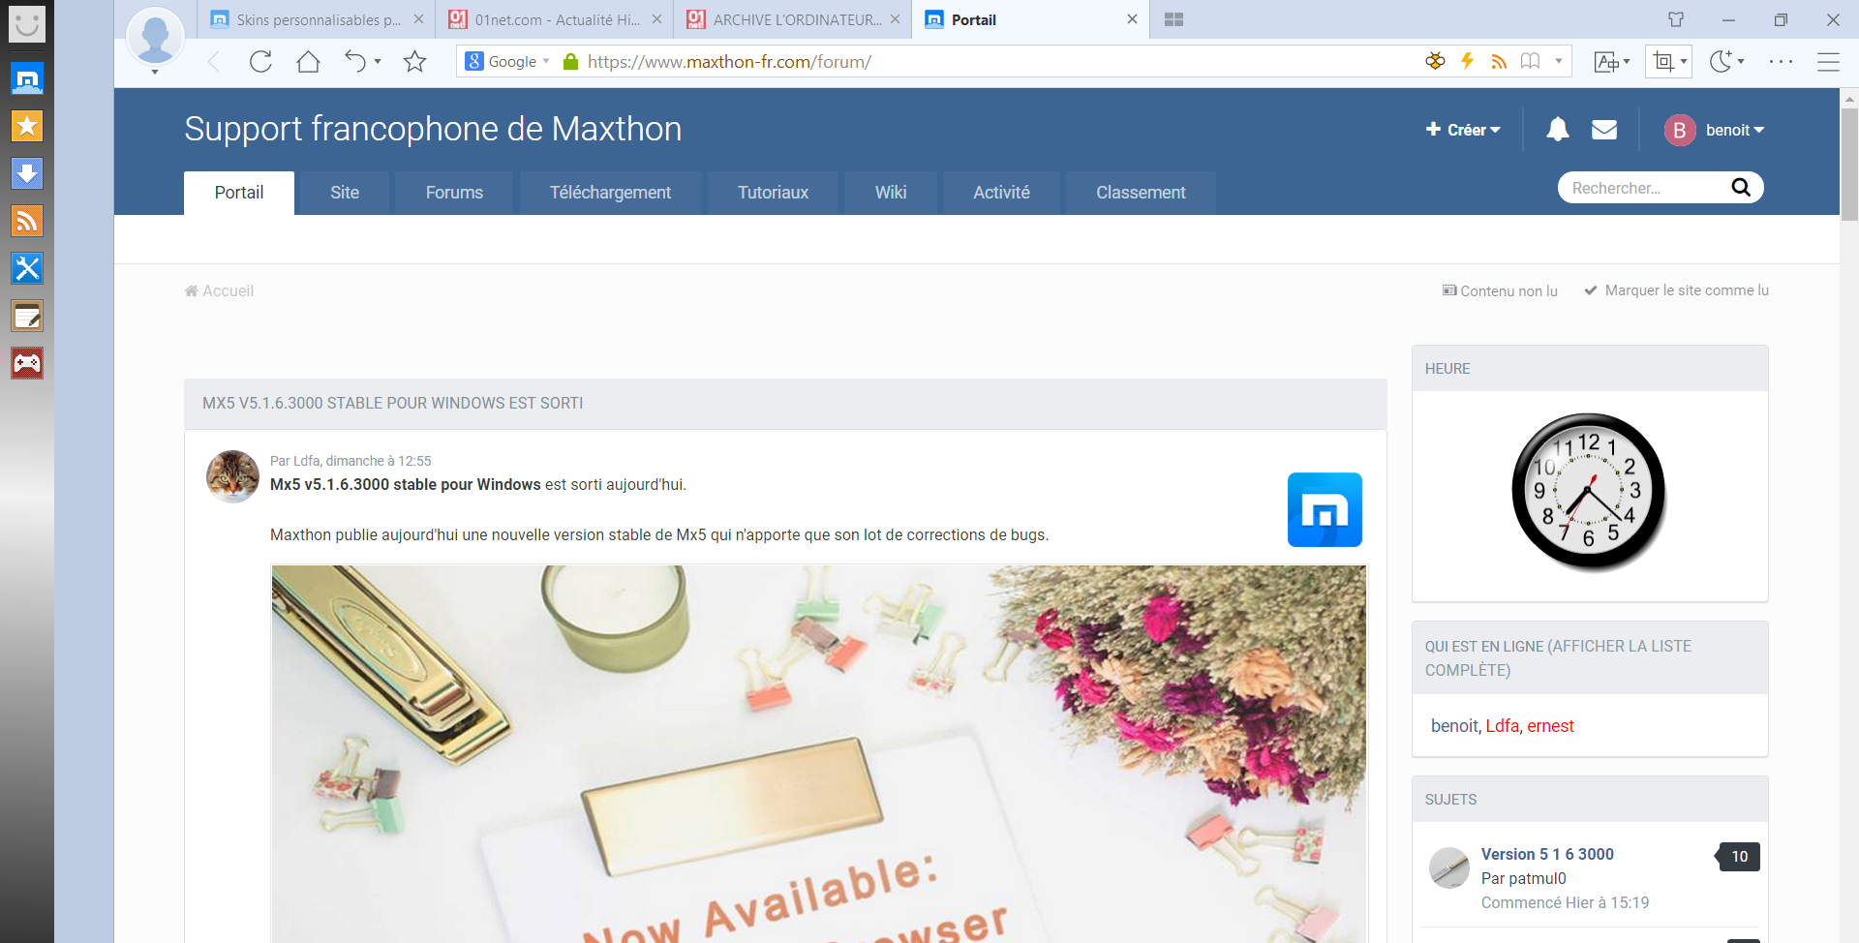
Task: Open the Google search engine dropdown
Action: tap(508, 62)
